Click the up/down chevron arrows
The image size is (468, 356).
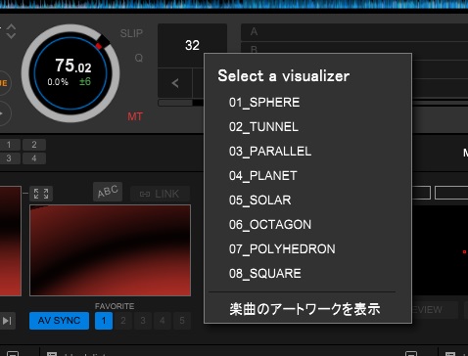(11, 31)
